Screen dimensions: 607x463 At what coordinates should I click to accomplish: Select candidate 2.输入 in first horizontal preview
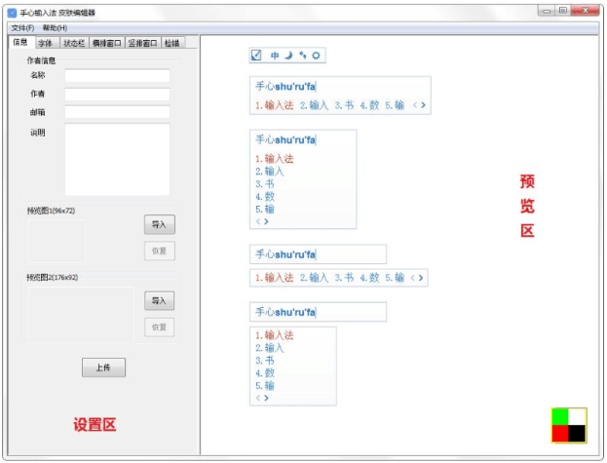(x=314, y=105)
